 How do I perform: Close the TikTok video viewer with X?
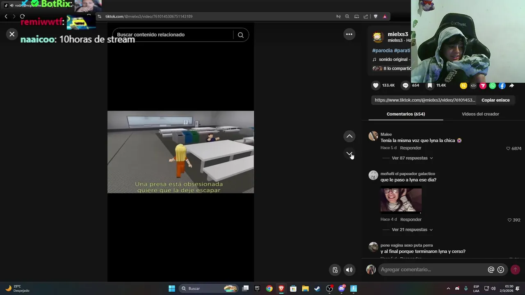point(12,34)
